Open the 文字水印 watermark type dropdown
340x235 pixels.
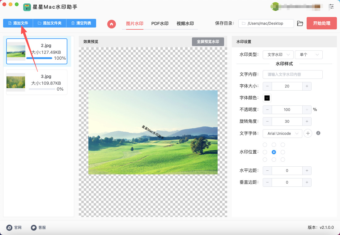pos(278,55)
